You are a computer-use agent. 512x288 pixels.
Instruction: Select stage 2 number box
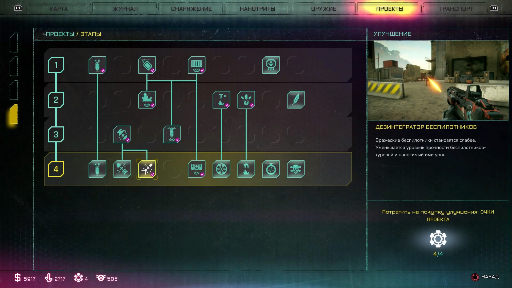click(x=56, y=100)
